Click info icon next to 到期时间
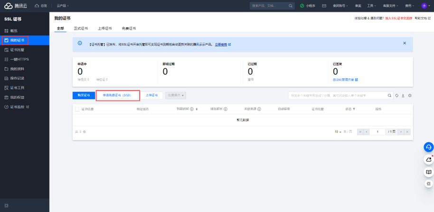The height and width of the screenshot is (212, 434). [x=191, y=109]
